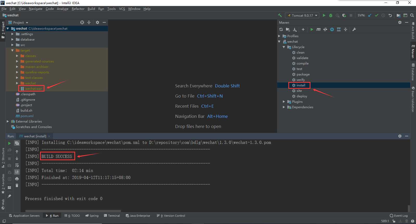
Task: Collapse the target folder
Action: [x=12, y=50]
